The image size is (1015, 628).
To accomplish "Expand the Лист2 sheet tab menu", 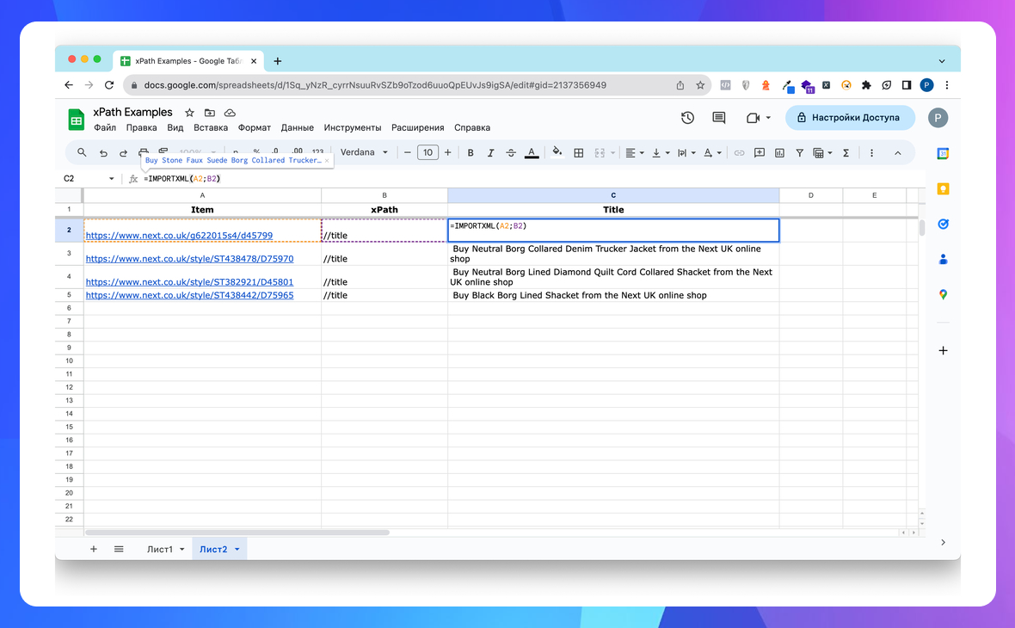I will [237, 549].
